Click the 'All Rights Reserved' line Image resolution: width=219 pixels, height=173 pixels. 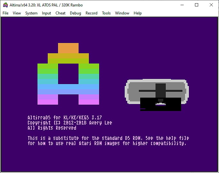click(52, 128)
